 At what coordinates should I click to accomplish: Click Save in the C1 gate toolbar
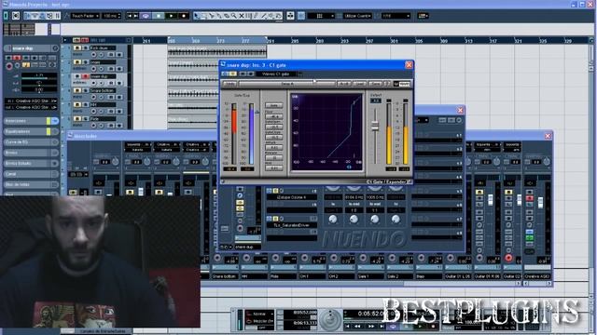point(375,84)
